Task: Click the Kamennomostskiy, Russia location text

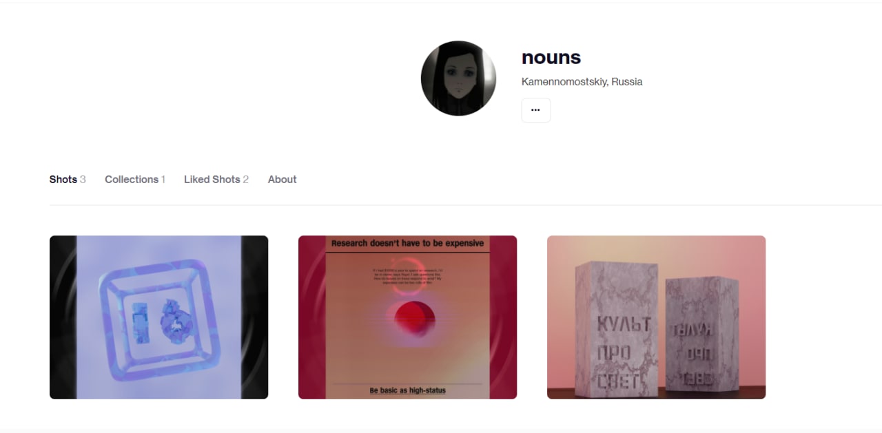Action: pyautogui.click(x=582, y=81)
